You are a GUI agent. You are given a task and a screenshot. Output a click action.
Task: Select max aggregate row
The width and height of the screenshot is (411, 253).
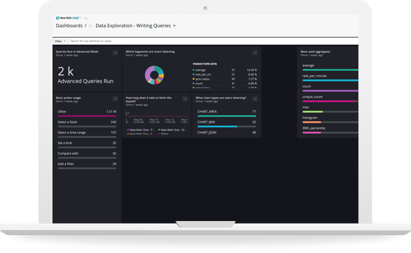pos(330,109)
